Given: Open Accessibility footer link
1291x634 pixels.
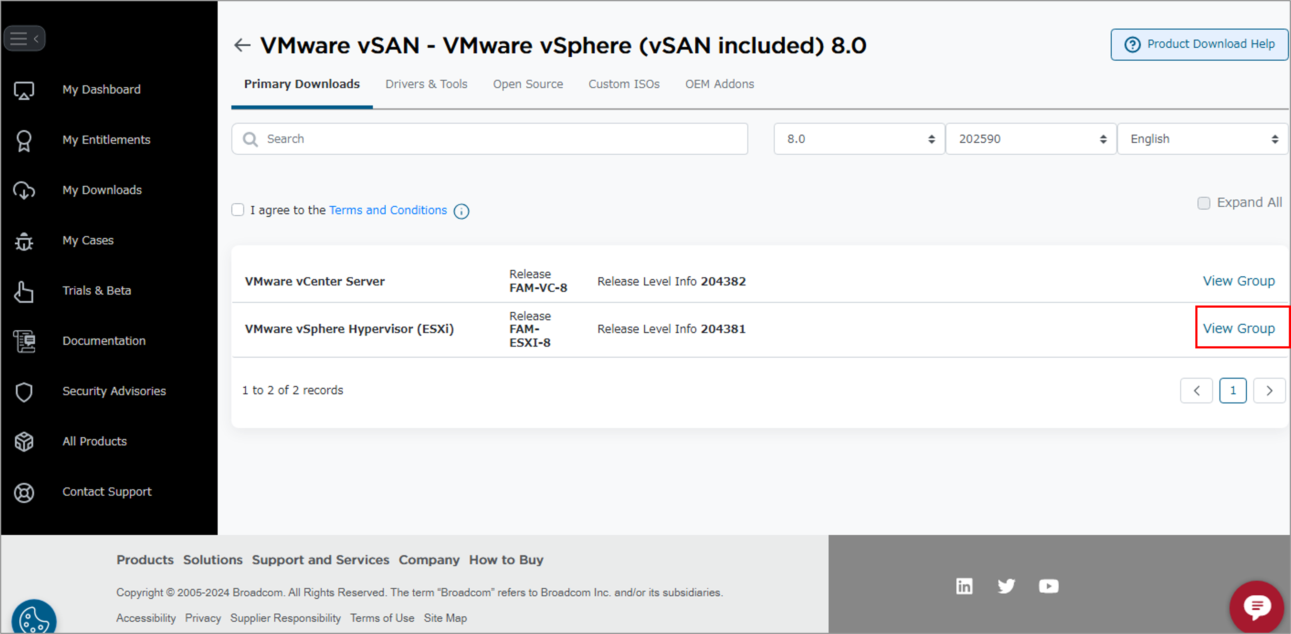Looking at the screenshot, I should point(146,618).
